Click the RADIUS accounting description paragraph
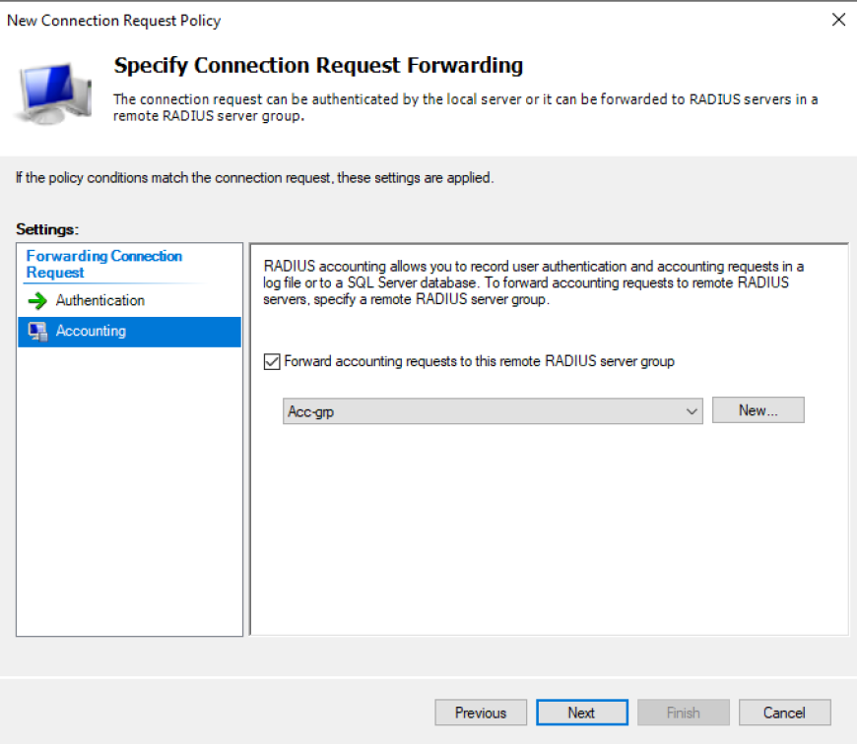This screenshot has width=858, height=747. pyautogui.click(x=534, y=283)
